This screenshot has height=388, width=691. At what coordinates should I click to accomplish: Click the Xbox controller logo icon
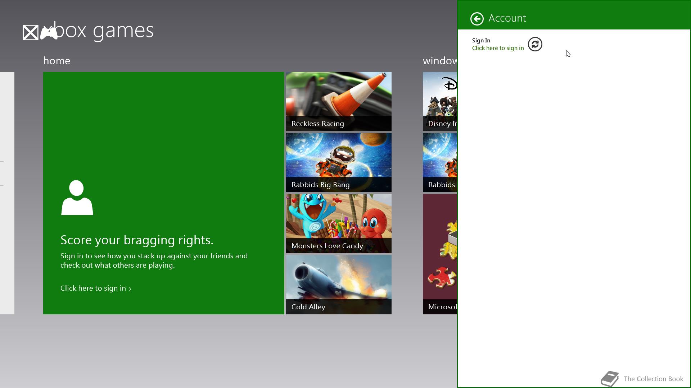[x=49, y=33]
